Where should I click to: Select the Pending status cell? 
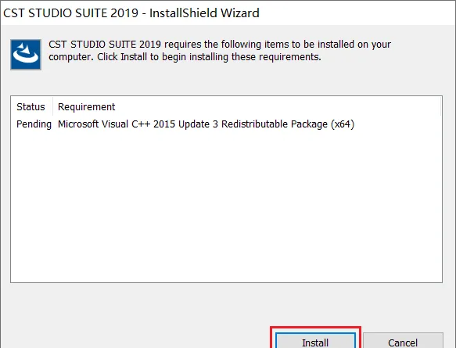[34, 124]
